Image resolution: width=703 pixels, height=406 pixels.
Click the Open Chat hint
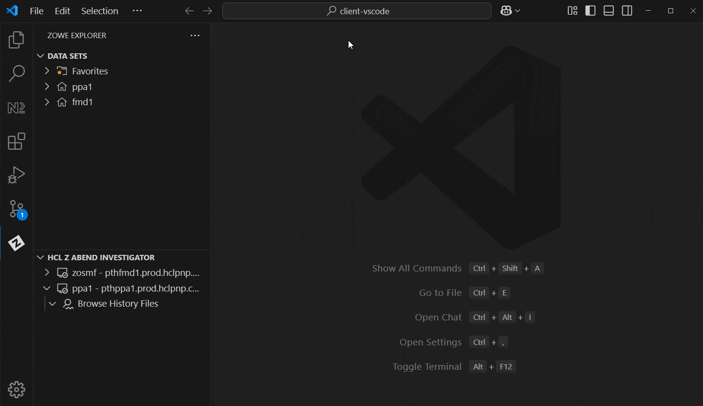click(438, 317)
